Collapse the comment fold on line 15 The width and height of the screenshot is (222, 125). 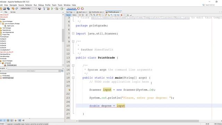tap(73, 66)
